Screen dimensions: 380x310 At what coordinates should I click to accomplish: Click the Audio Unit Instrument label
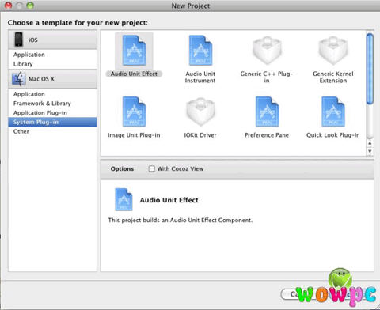point(200,77)
